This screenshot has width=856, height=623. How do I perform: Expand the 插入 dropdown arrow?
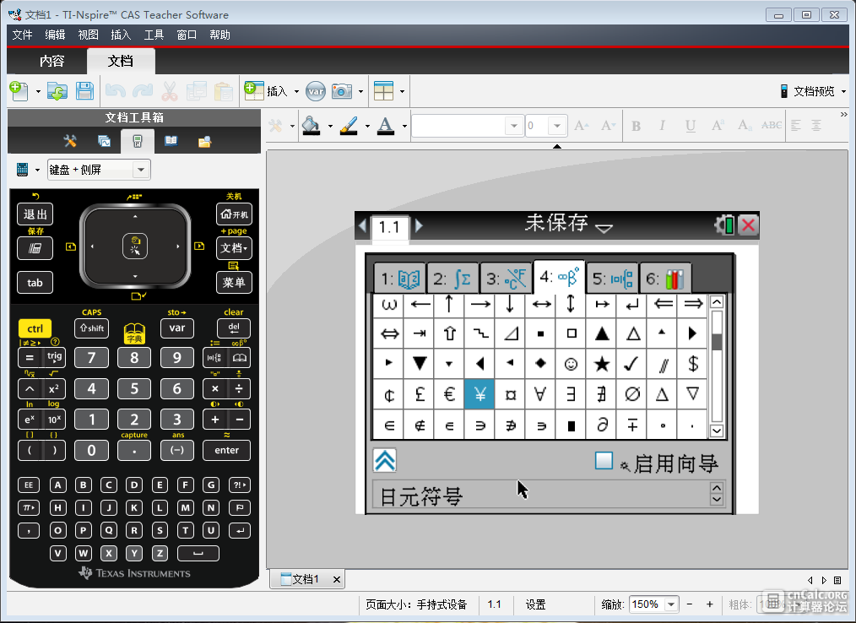coord(296,92)
